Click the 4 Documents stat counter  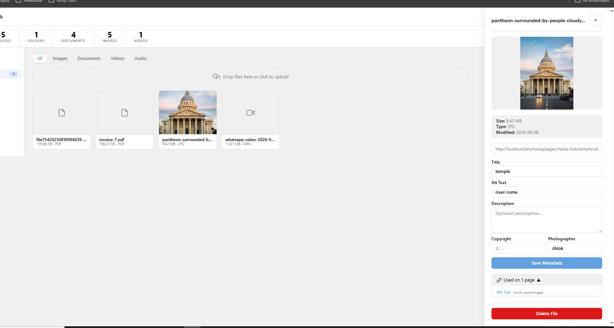tap(73, 37)
